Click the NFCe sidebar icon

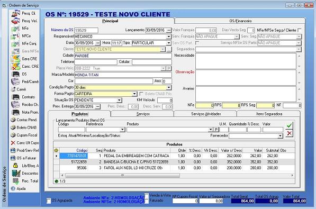click(15, 36)
